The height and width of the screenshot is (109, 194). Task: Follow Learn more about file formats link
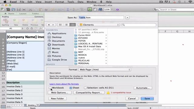tap(64, 84)
